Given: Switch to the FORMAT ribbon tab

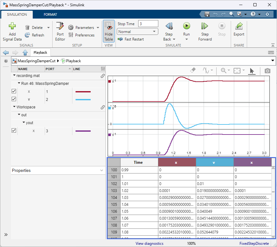Looking at the screenshot, I should coord(50,14).
